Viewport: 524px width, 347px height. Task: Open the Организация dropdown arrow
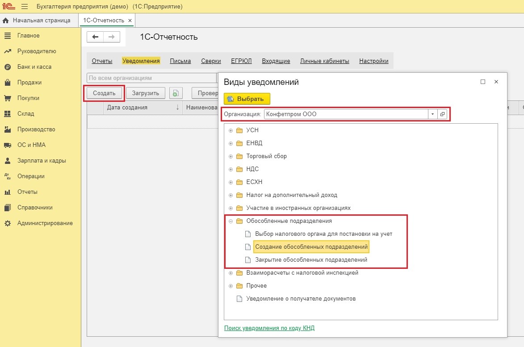(432, 114)
